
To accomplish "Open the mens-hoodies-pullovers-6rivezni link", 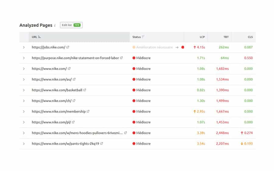I will (77, 133).
